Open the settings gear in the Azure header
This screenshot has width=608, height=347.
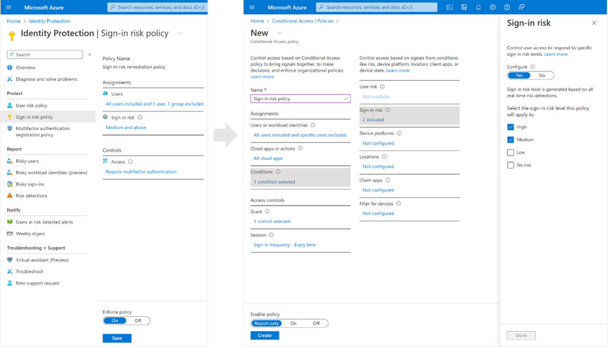(493, 7)
